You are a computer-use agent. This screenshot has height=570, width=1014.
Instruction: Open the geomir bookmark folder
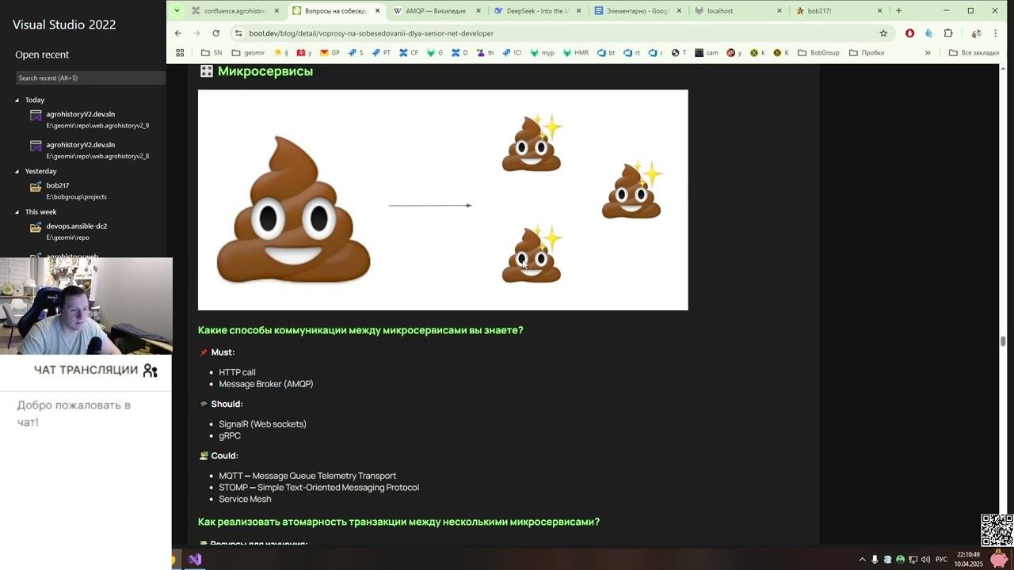click(248, 52)
